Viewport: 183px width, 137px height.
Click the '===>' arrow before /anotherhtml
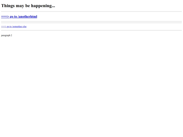click(x=5, y=17)
